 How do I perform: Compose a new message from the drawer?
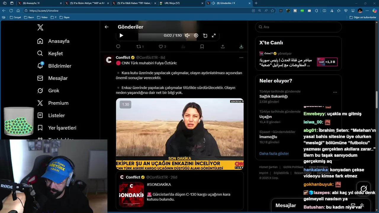353,205
